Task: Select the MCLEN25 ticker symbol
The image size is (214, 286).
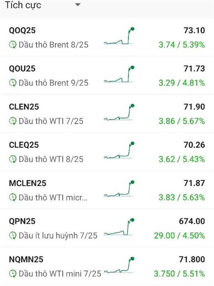Action: 27,183
